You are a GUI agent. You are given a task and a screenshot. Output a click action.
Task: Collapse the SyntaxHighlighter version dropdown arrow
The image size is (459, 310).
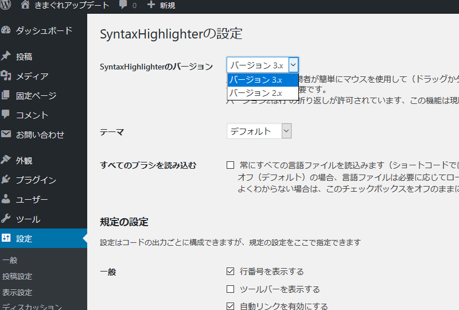pos(293,65)
